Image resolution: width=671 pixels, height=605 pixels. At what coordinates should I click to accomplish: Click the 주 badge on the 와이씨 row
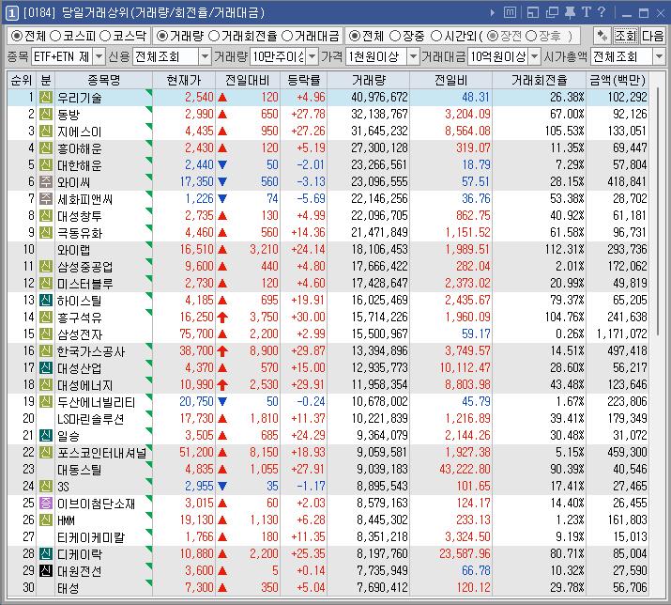(x=46, y=181)
